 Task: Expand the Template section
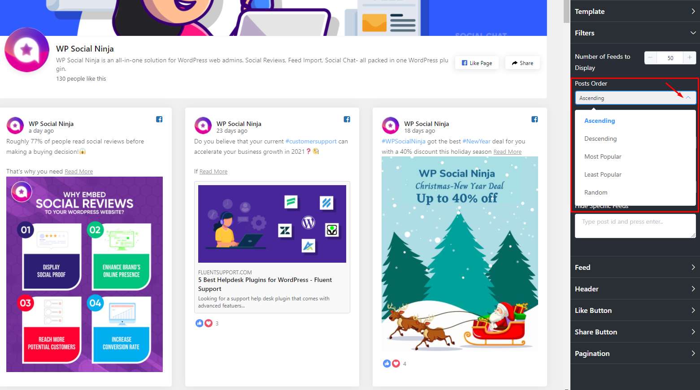[x=635, y=11]
